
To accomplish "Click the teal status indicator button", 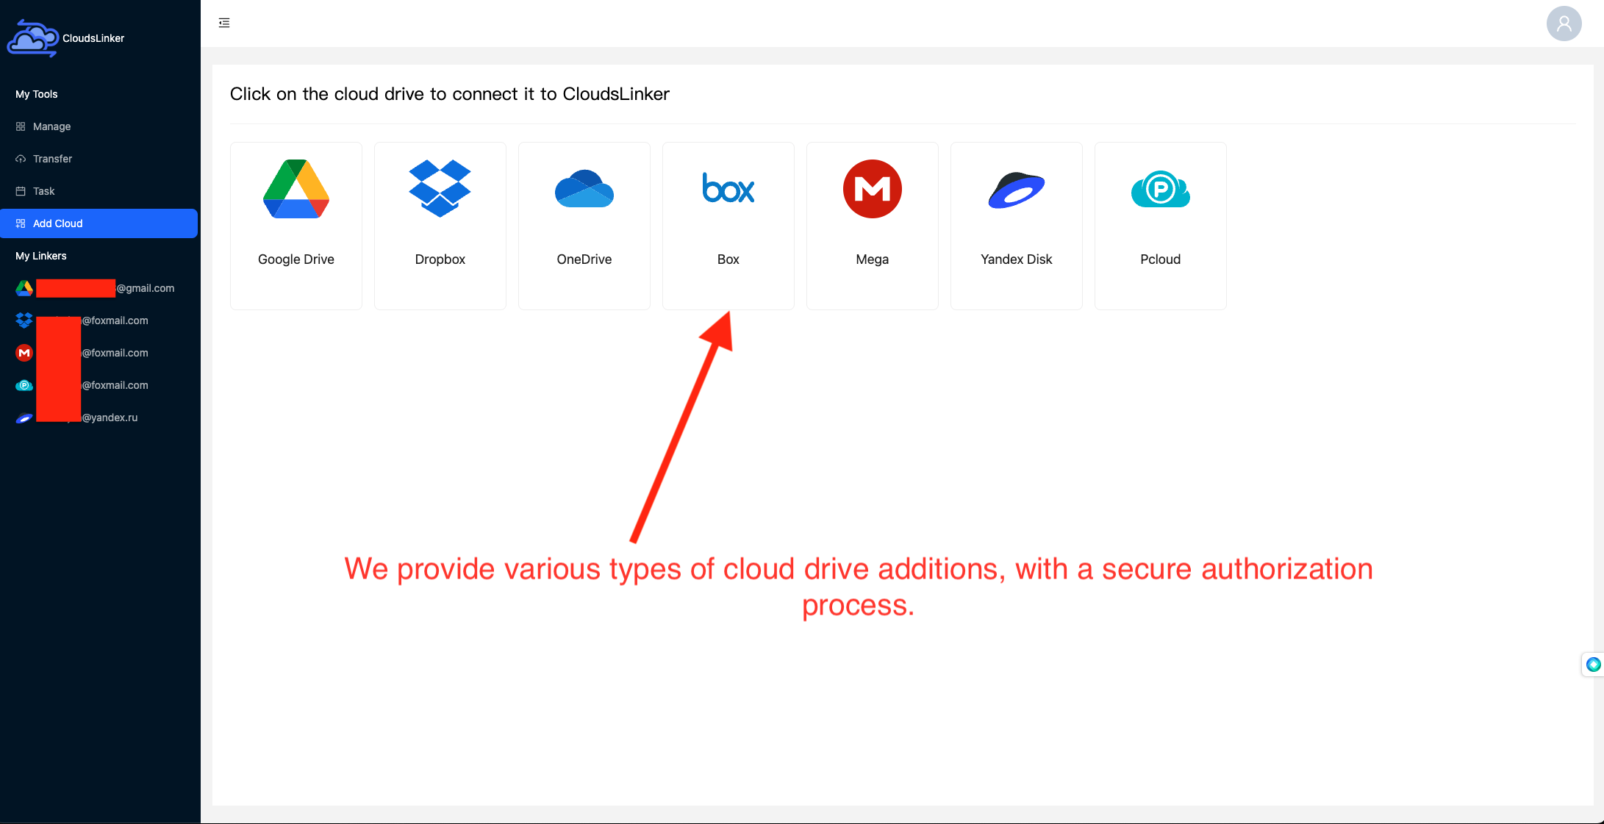I will coord(1594,664).
